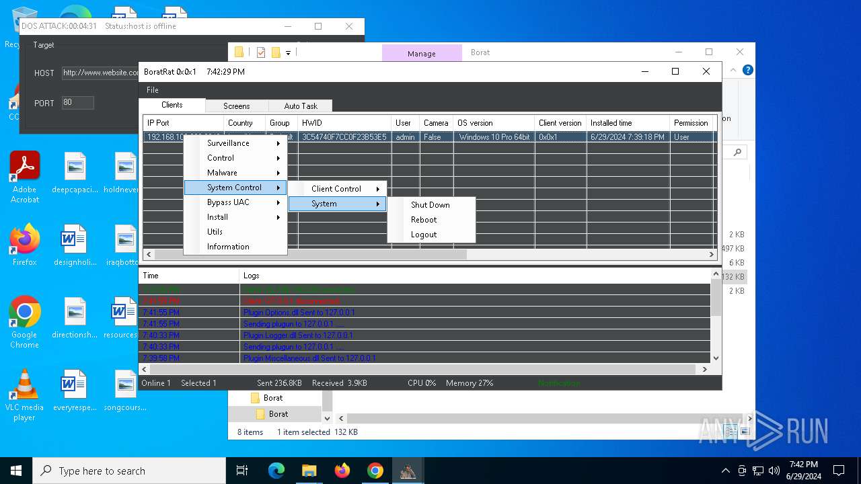Image resolution: width=861 pixels, height=484 pixels.
Task: Open the Firefox desktop shortcut
Action: click(25, 245)
